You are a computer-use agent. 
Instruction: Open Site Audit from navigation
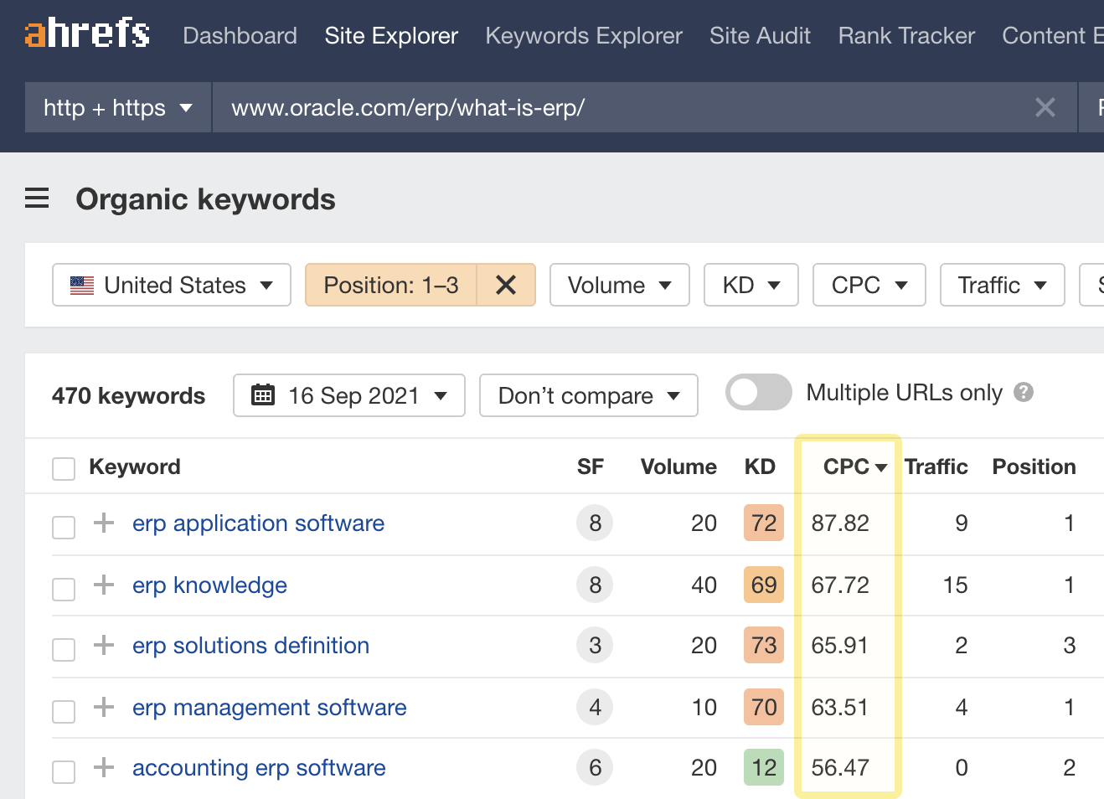(x=760, y=36)
